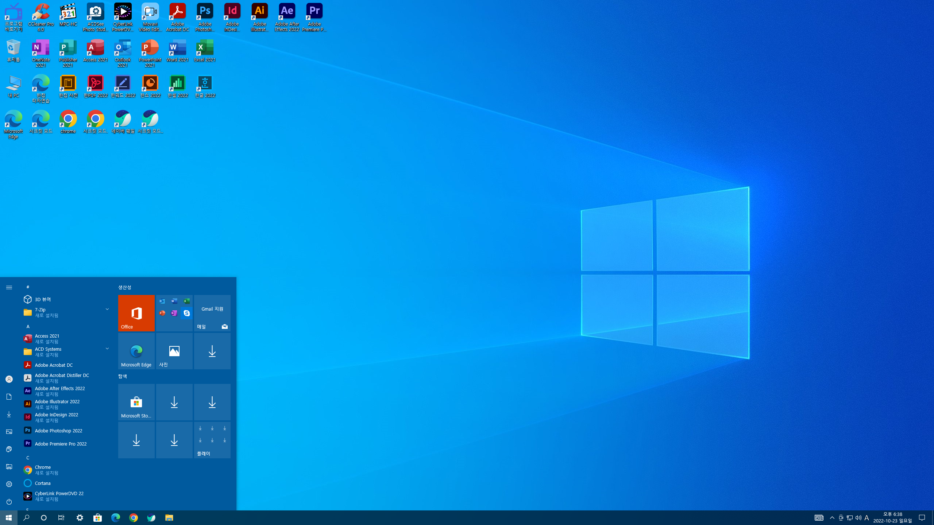Screen dimensions: 934x525
Task: Expand Start menu hamburger navigation
Action: pyautogui.click(x=9, y=287)
